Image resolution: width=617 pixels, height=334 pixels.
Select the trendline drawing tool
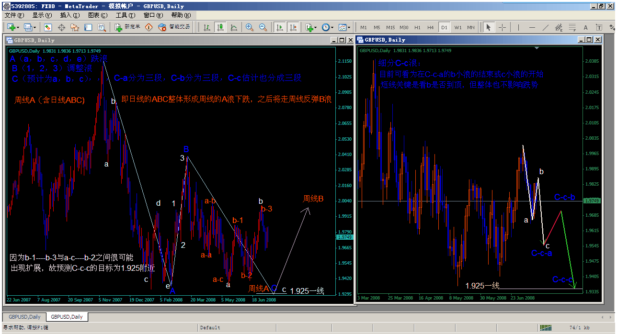(545, 27)
